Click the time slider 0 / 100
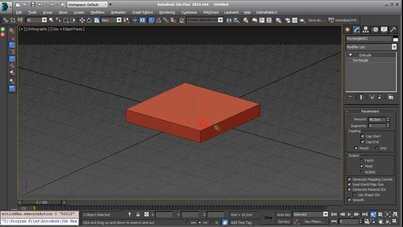403x227 pixels. [x=42, y=202]
